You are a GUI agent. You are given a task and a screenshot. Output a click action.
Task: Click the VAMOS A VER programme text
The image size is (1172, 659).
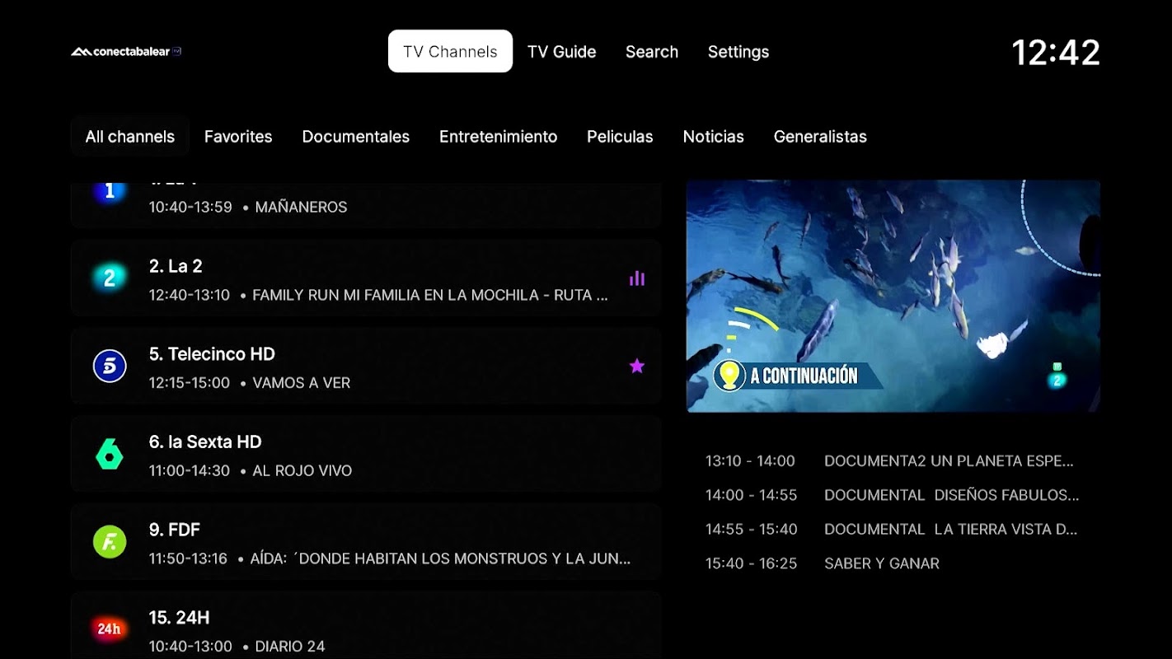[x=302, y=383]
